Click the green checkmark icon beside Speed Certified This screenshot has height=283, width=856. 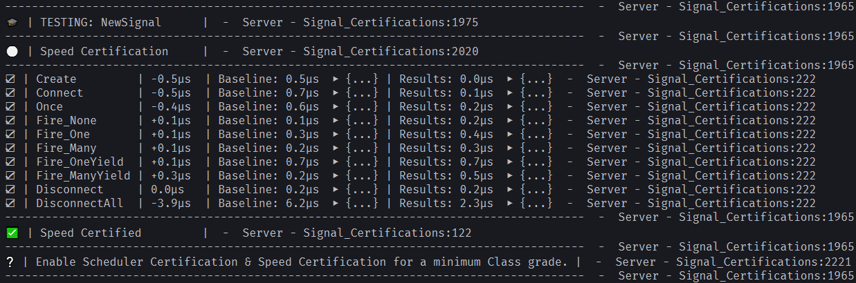[x=12, y=233]
